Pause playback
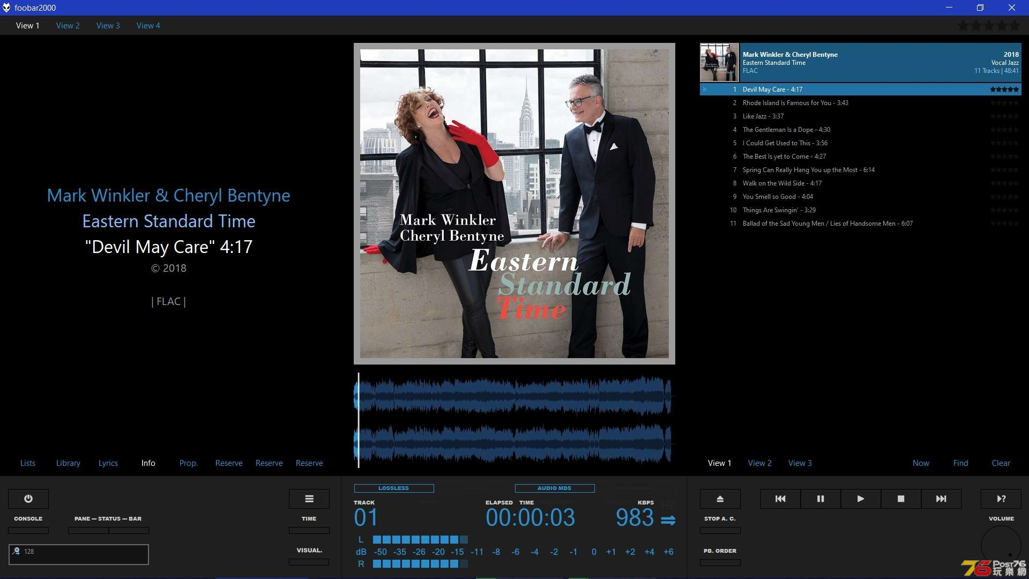This screenshot has width=1029, height=579. point(821,499)
